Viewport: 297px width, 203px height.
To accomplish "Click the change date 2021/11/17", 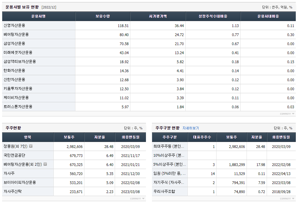I will click(x=131, y=156).
